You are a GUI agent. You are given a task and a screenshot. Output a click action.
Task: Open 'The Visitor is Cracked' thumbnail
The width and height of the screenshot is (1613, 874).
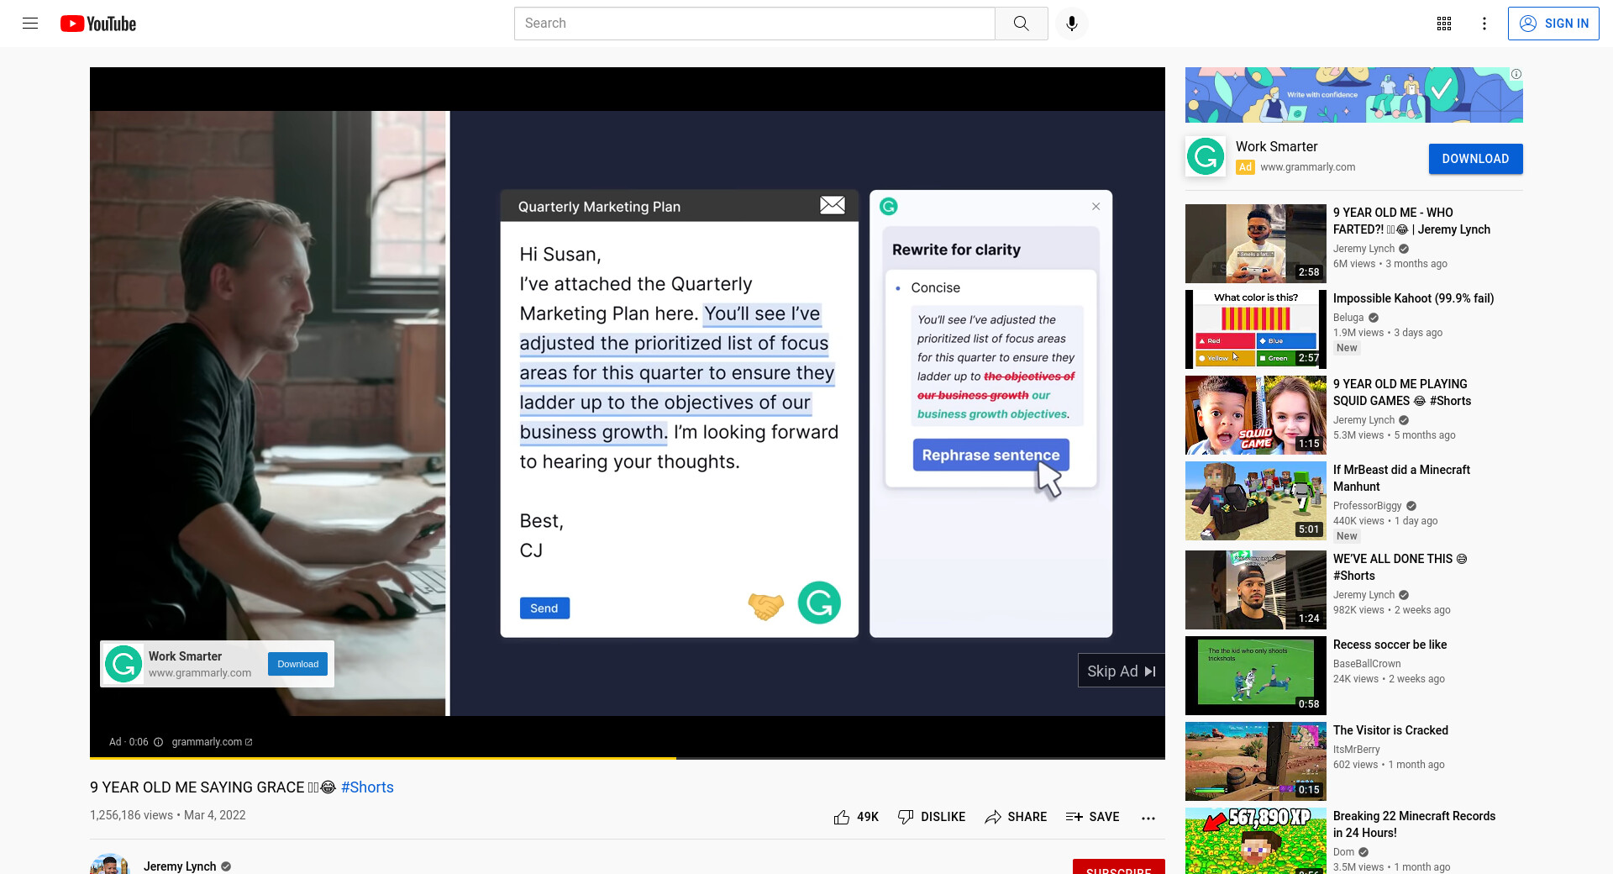pos(1256,761)
